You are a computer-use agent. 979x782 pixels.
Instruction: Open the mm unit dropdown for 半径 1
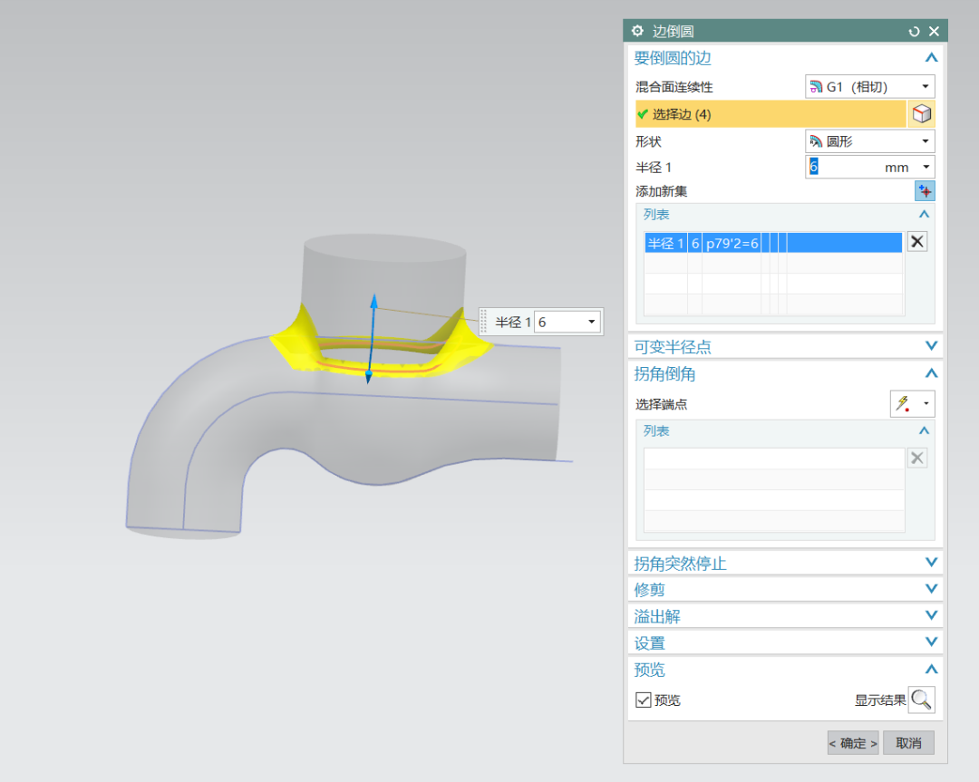pyautogui.click(x=926, y=167)
